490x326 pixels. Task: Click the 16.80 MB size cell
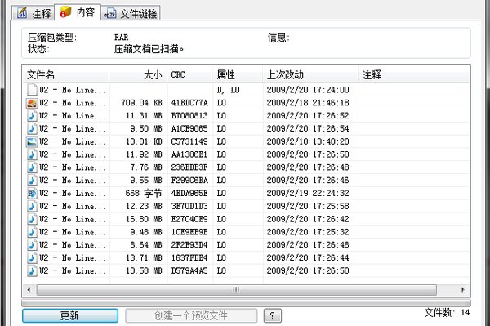click(x=144, y=219)
